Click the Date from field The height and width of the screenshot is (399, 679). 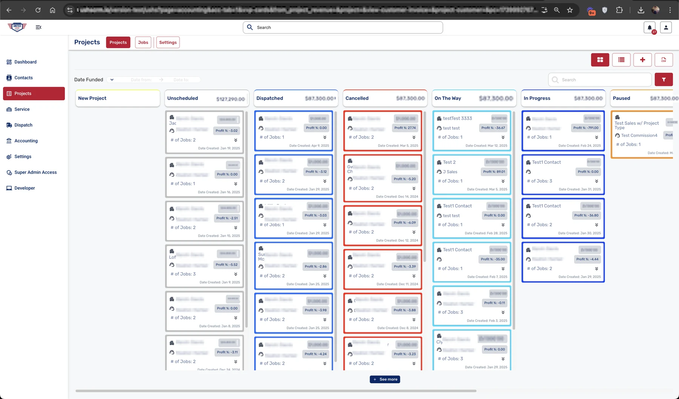(141, 80)
